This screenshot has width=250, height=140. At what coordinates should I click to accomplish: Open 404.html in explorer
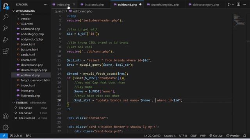point(27,24)
